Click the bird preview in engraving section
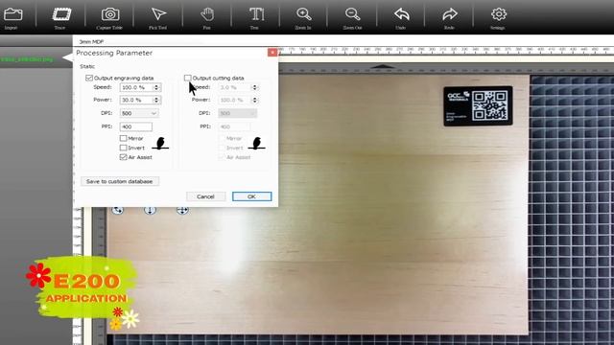 pos(160,143)
